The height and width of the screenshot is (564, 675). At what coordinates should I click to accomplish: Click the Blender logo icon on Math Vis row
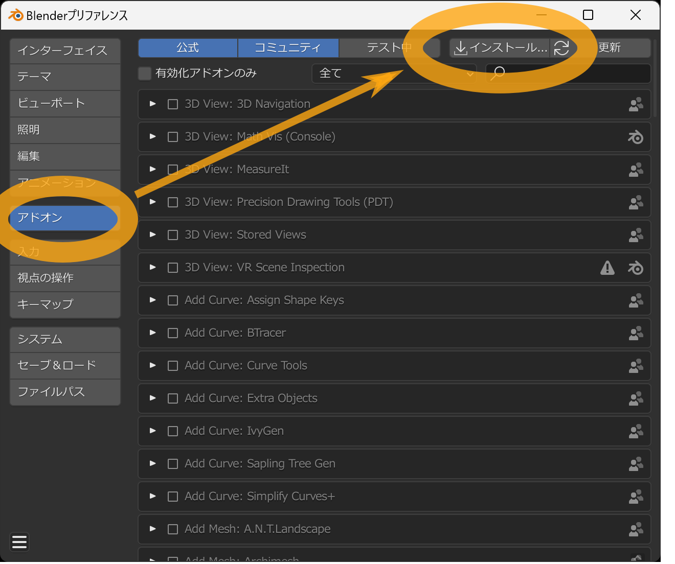[636, 137]
